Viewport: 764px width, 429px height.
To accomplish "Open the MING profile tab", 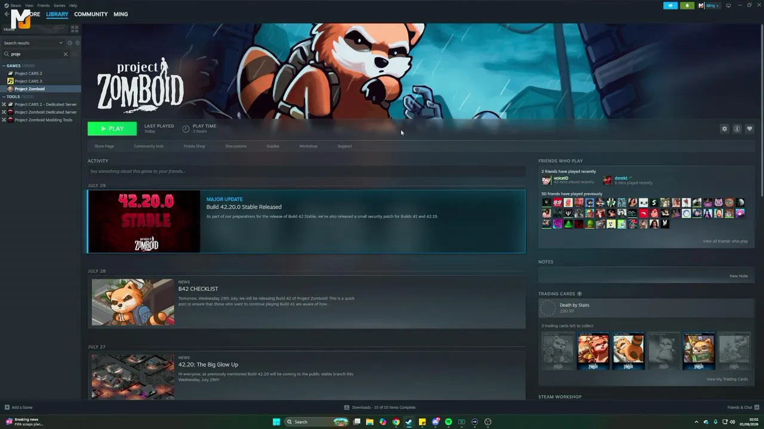I will click(x=121, y=14).
